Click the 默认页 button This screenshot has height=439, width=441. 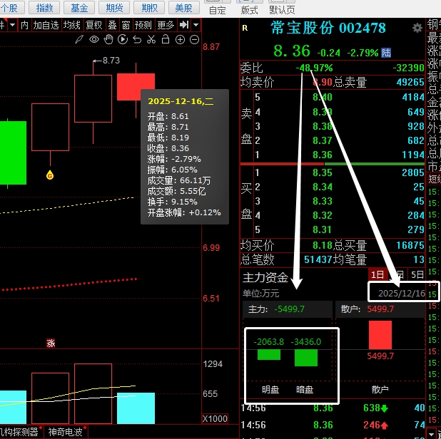(x=282, y=7)
